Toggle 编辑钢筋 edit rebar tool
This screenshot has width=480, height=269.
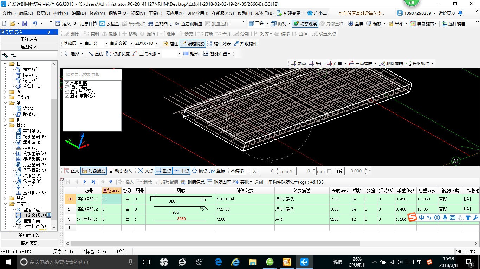click(x=192, y=44)
